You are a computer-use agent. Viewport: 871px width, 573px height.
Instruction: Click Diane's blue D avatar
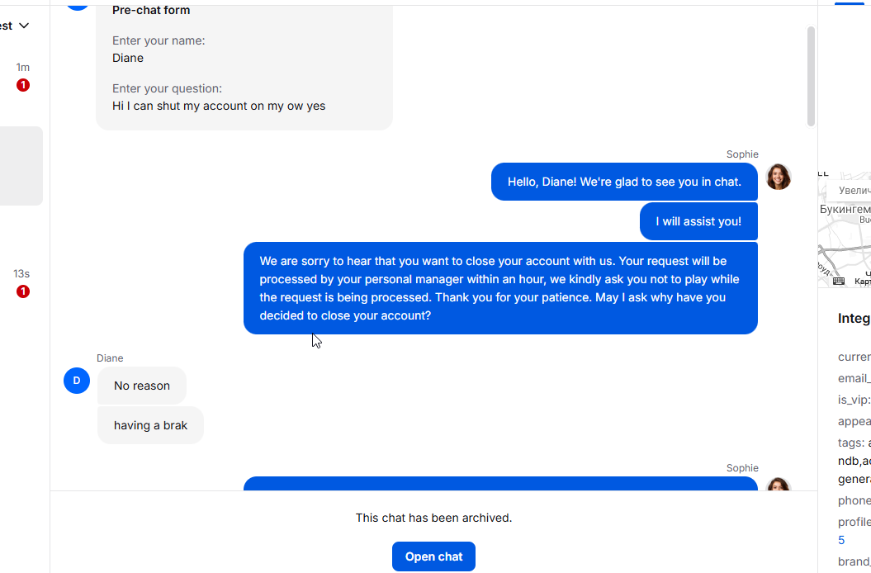click(x=77, y=381)
